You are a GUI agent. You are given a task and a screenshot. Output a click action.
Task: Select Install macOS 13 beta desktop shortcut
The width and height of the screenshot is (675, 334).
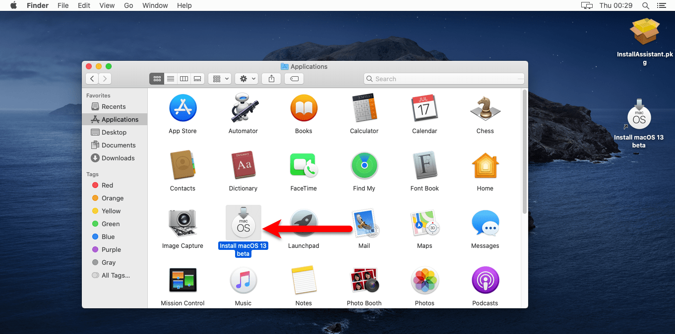639,115
